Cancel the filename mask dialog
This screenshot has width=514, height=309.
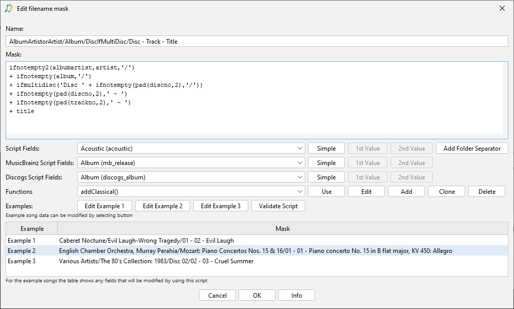(x=217, y=295)
